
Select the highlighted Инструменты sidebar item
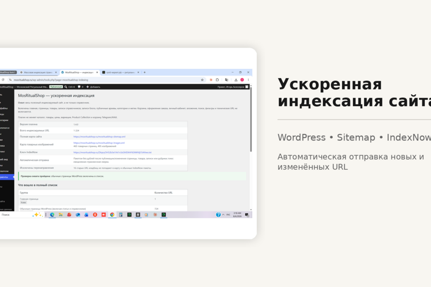pos(7,177)
